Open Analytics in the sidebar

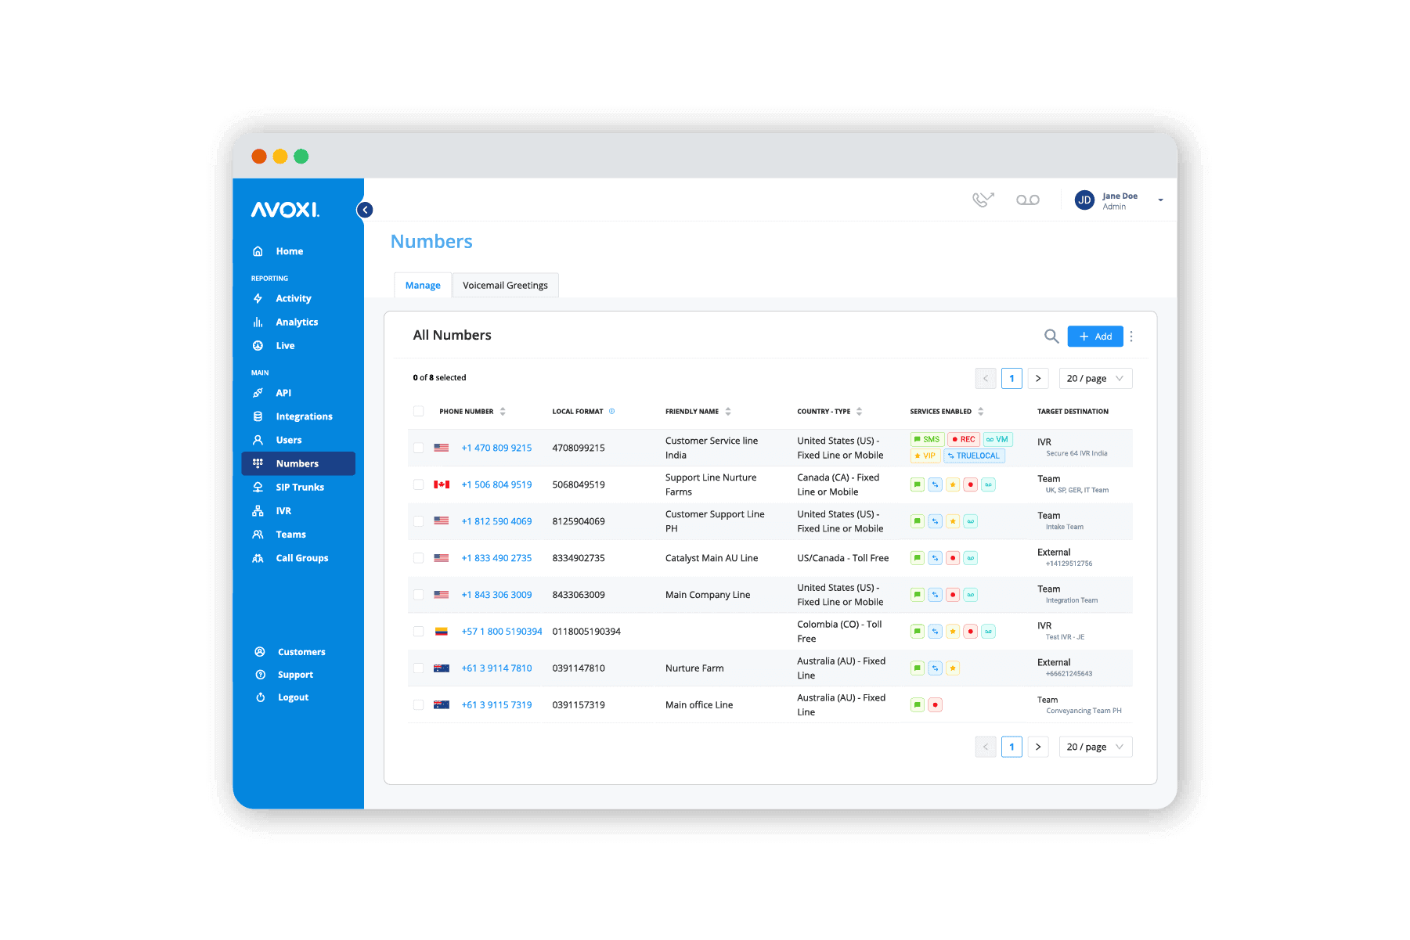(x=298, y=322)
